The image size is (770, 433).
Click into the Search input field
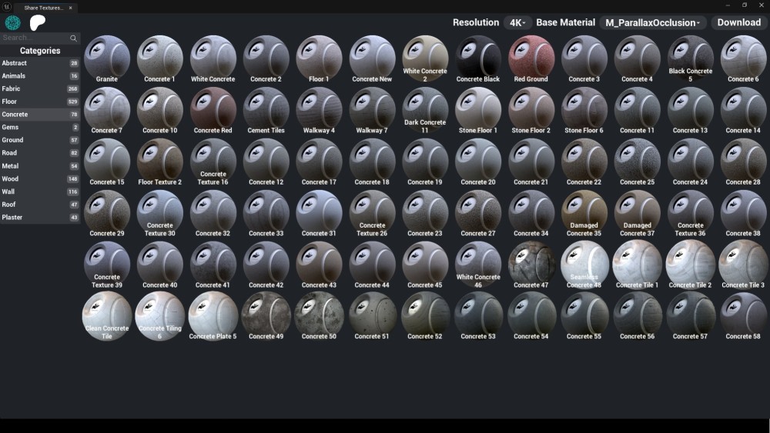point(35,38)
